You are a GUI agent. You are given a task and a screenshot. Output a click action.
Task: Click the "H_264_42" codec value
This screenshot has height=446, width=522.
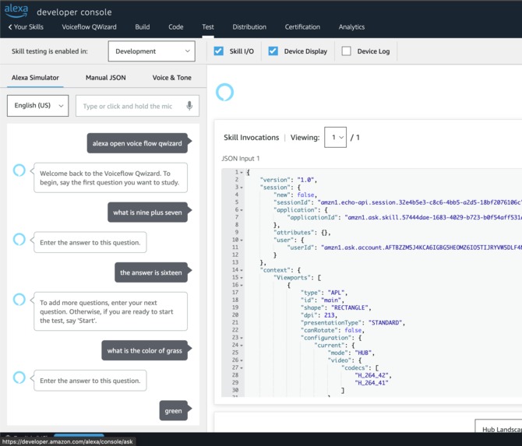[x=372, y=375]
